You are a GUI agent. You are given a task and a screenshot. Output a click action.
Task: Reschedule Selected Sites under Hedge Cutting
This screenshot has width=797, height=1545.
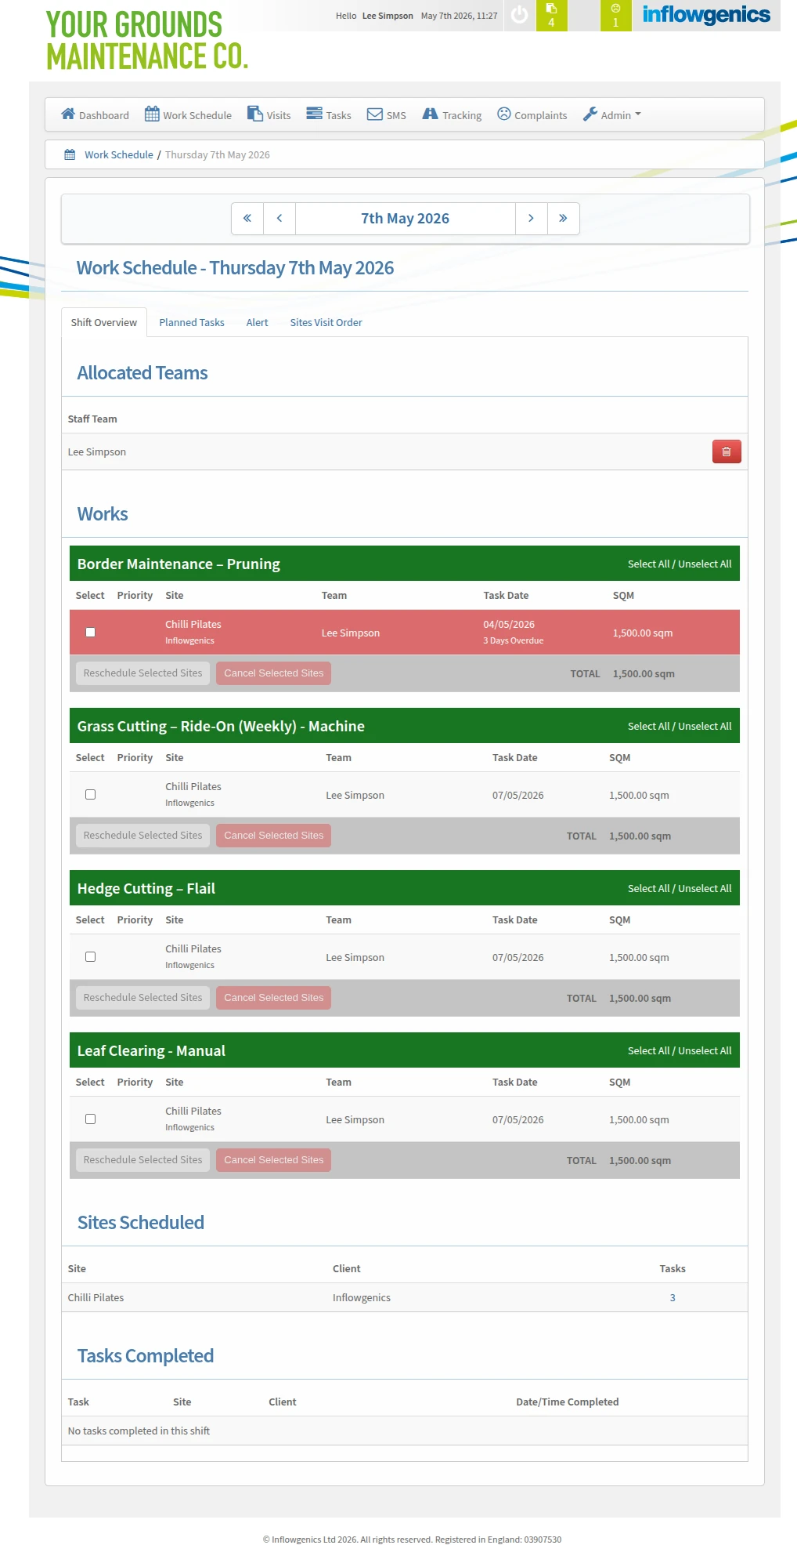click(x=142, y=998)
